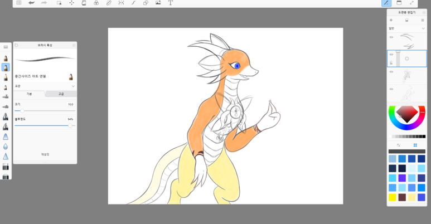Open the selected layer's center marking-menu icon

407,59
